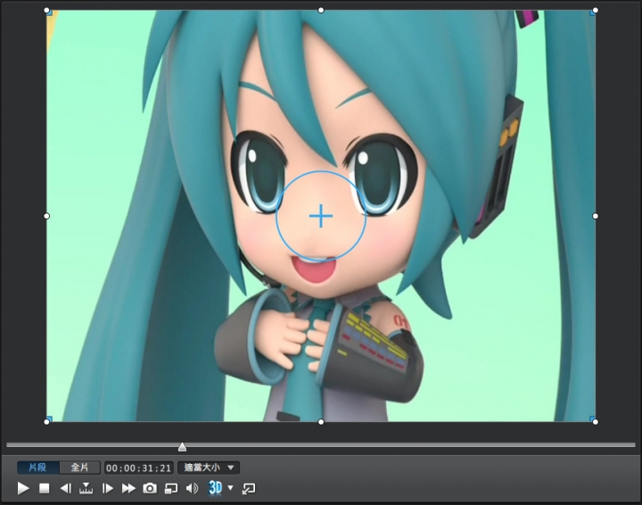Viewport: 642px width, 505px height.
Task: Select the top-middle resize handle
Action: point(321,10)
